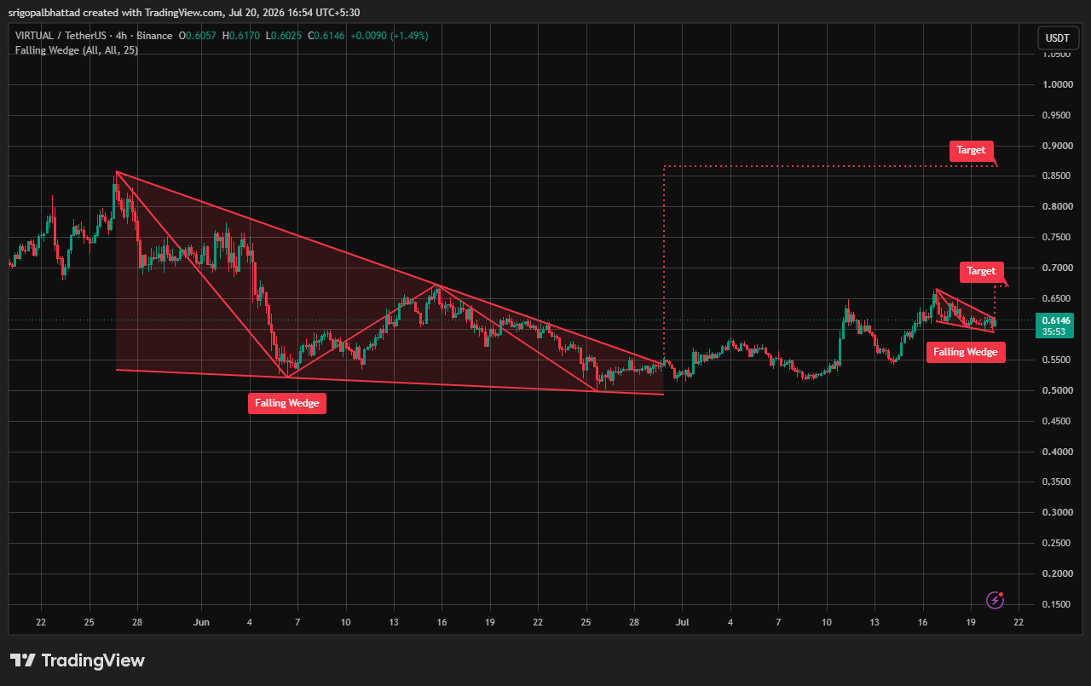Click the upper Target label near 0.9000
This screenshot has height=686, width=1091.
coord(971,150)
